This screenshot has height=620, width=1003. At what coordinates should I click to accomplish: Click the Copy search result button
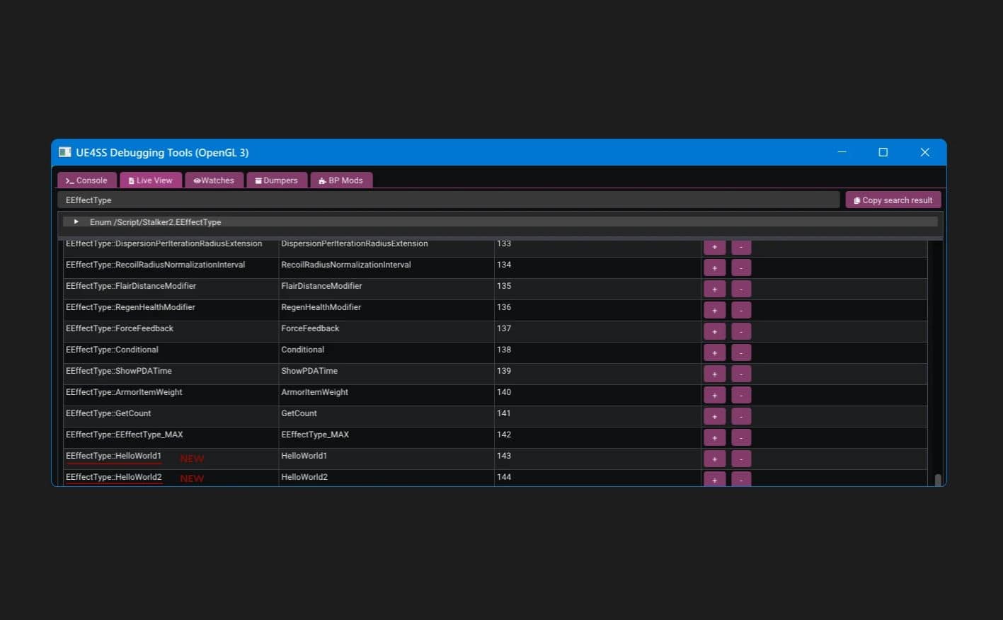tap(893, 200)
